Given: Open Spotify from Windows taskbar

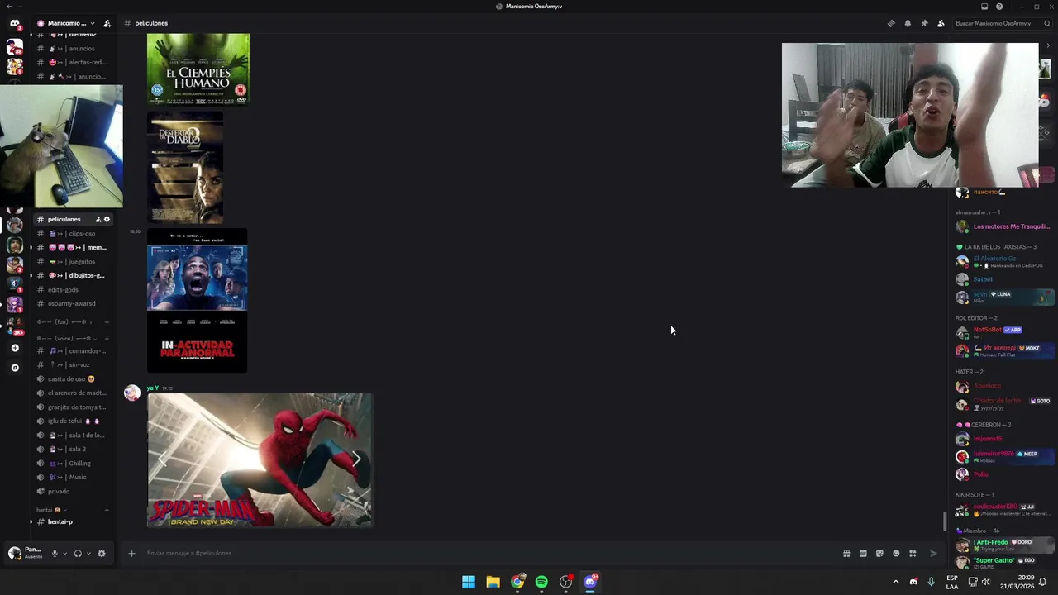Looking at the screenshot, I should [x=541, y=582].
